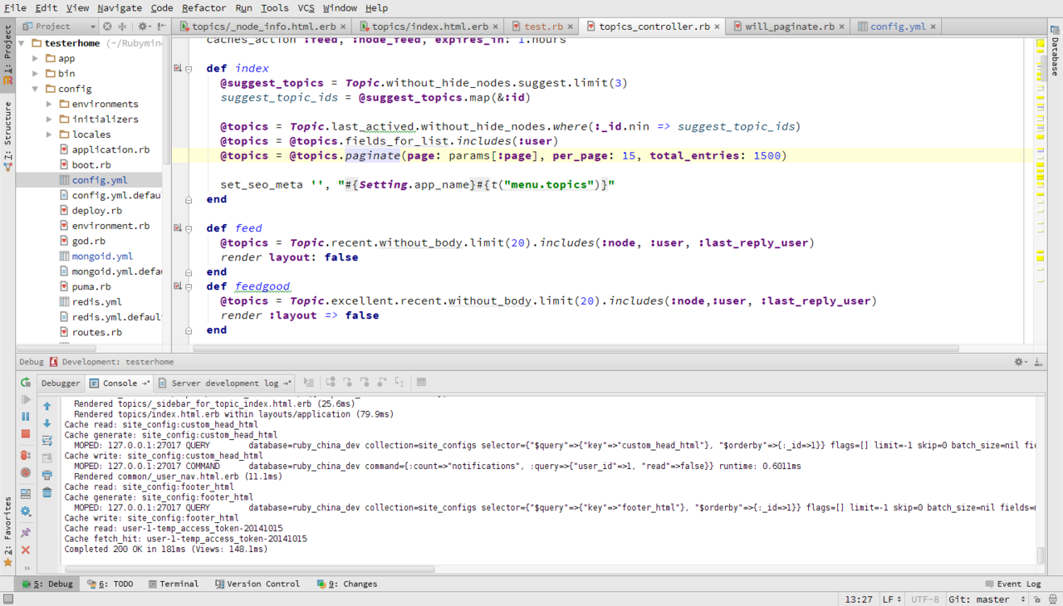Pause the running program
Viewport: 1063px width, 606px height.
(26, 417)
